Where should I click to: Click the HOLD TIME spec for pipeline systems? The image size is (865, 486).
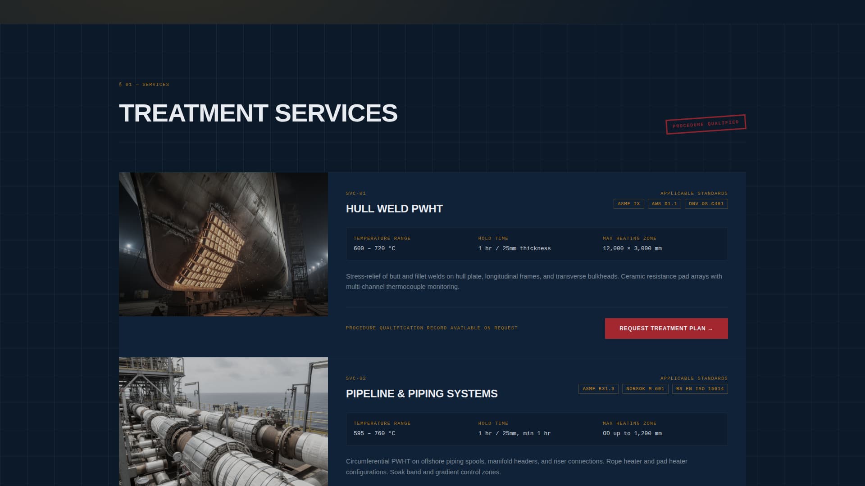[514, 429]
